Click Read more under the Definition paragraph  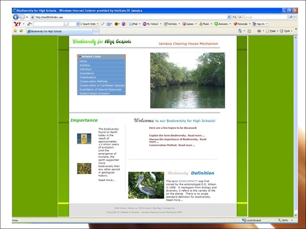point(174,200)
